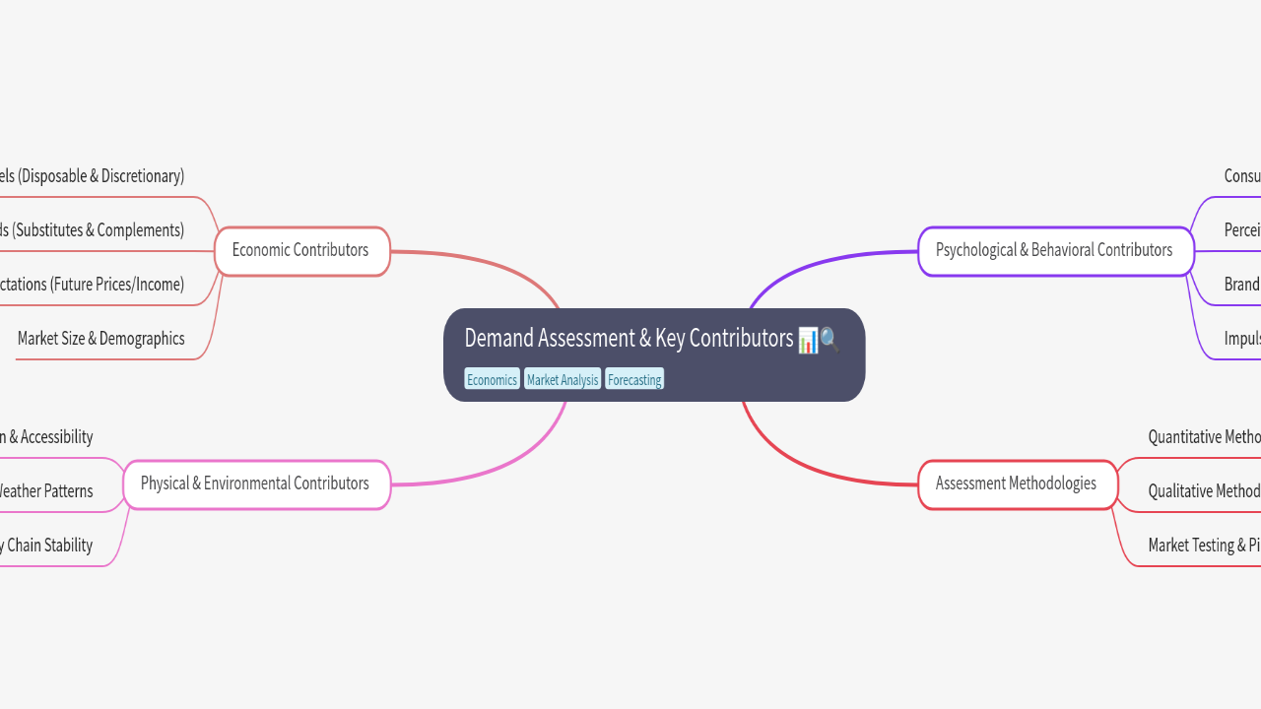Click the Weather Patterns leaf
Viewport: 1261px width, 709px height.
coord(47,491)
